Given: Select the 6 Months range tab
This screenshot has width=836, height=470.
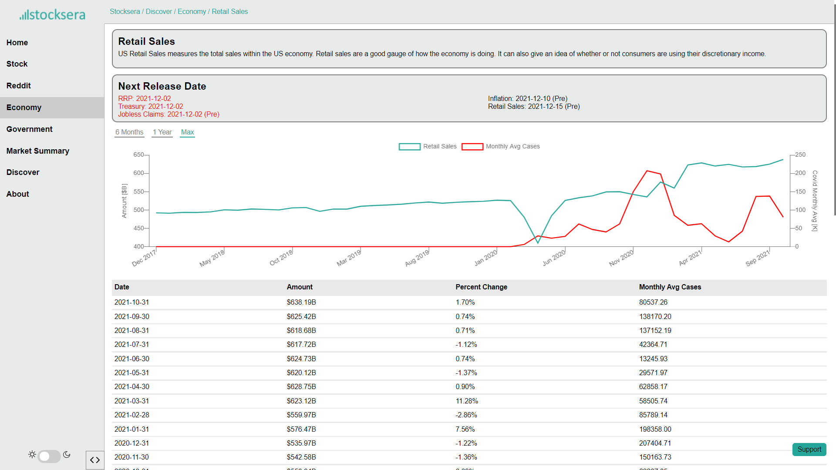Looking at the screenshot, I should tap(129, 132).
